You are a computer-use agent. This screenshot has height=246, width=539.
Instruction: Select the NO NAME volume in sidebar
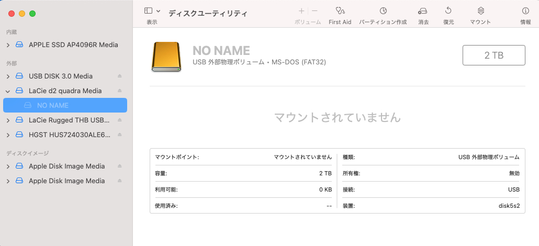(x=53, y=106)
